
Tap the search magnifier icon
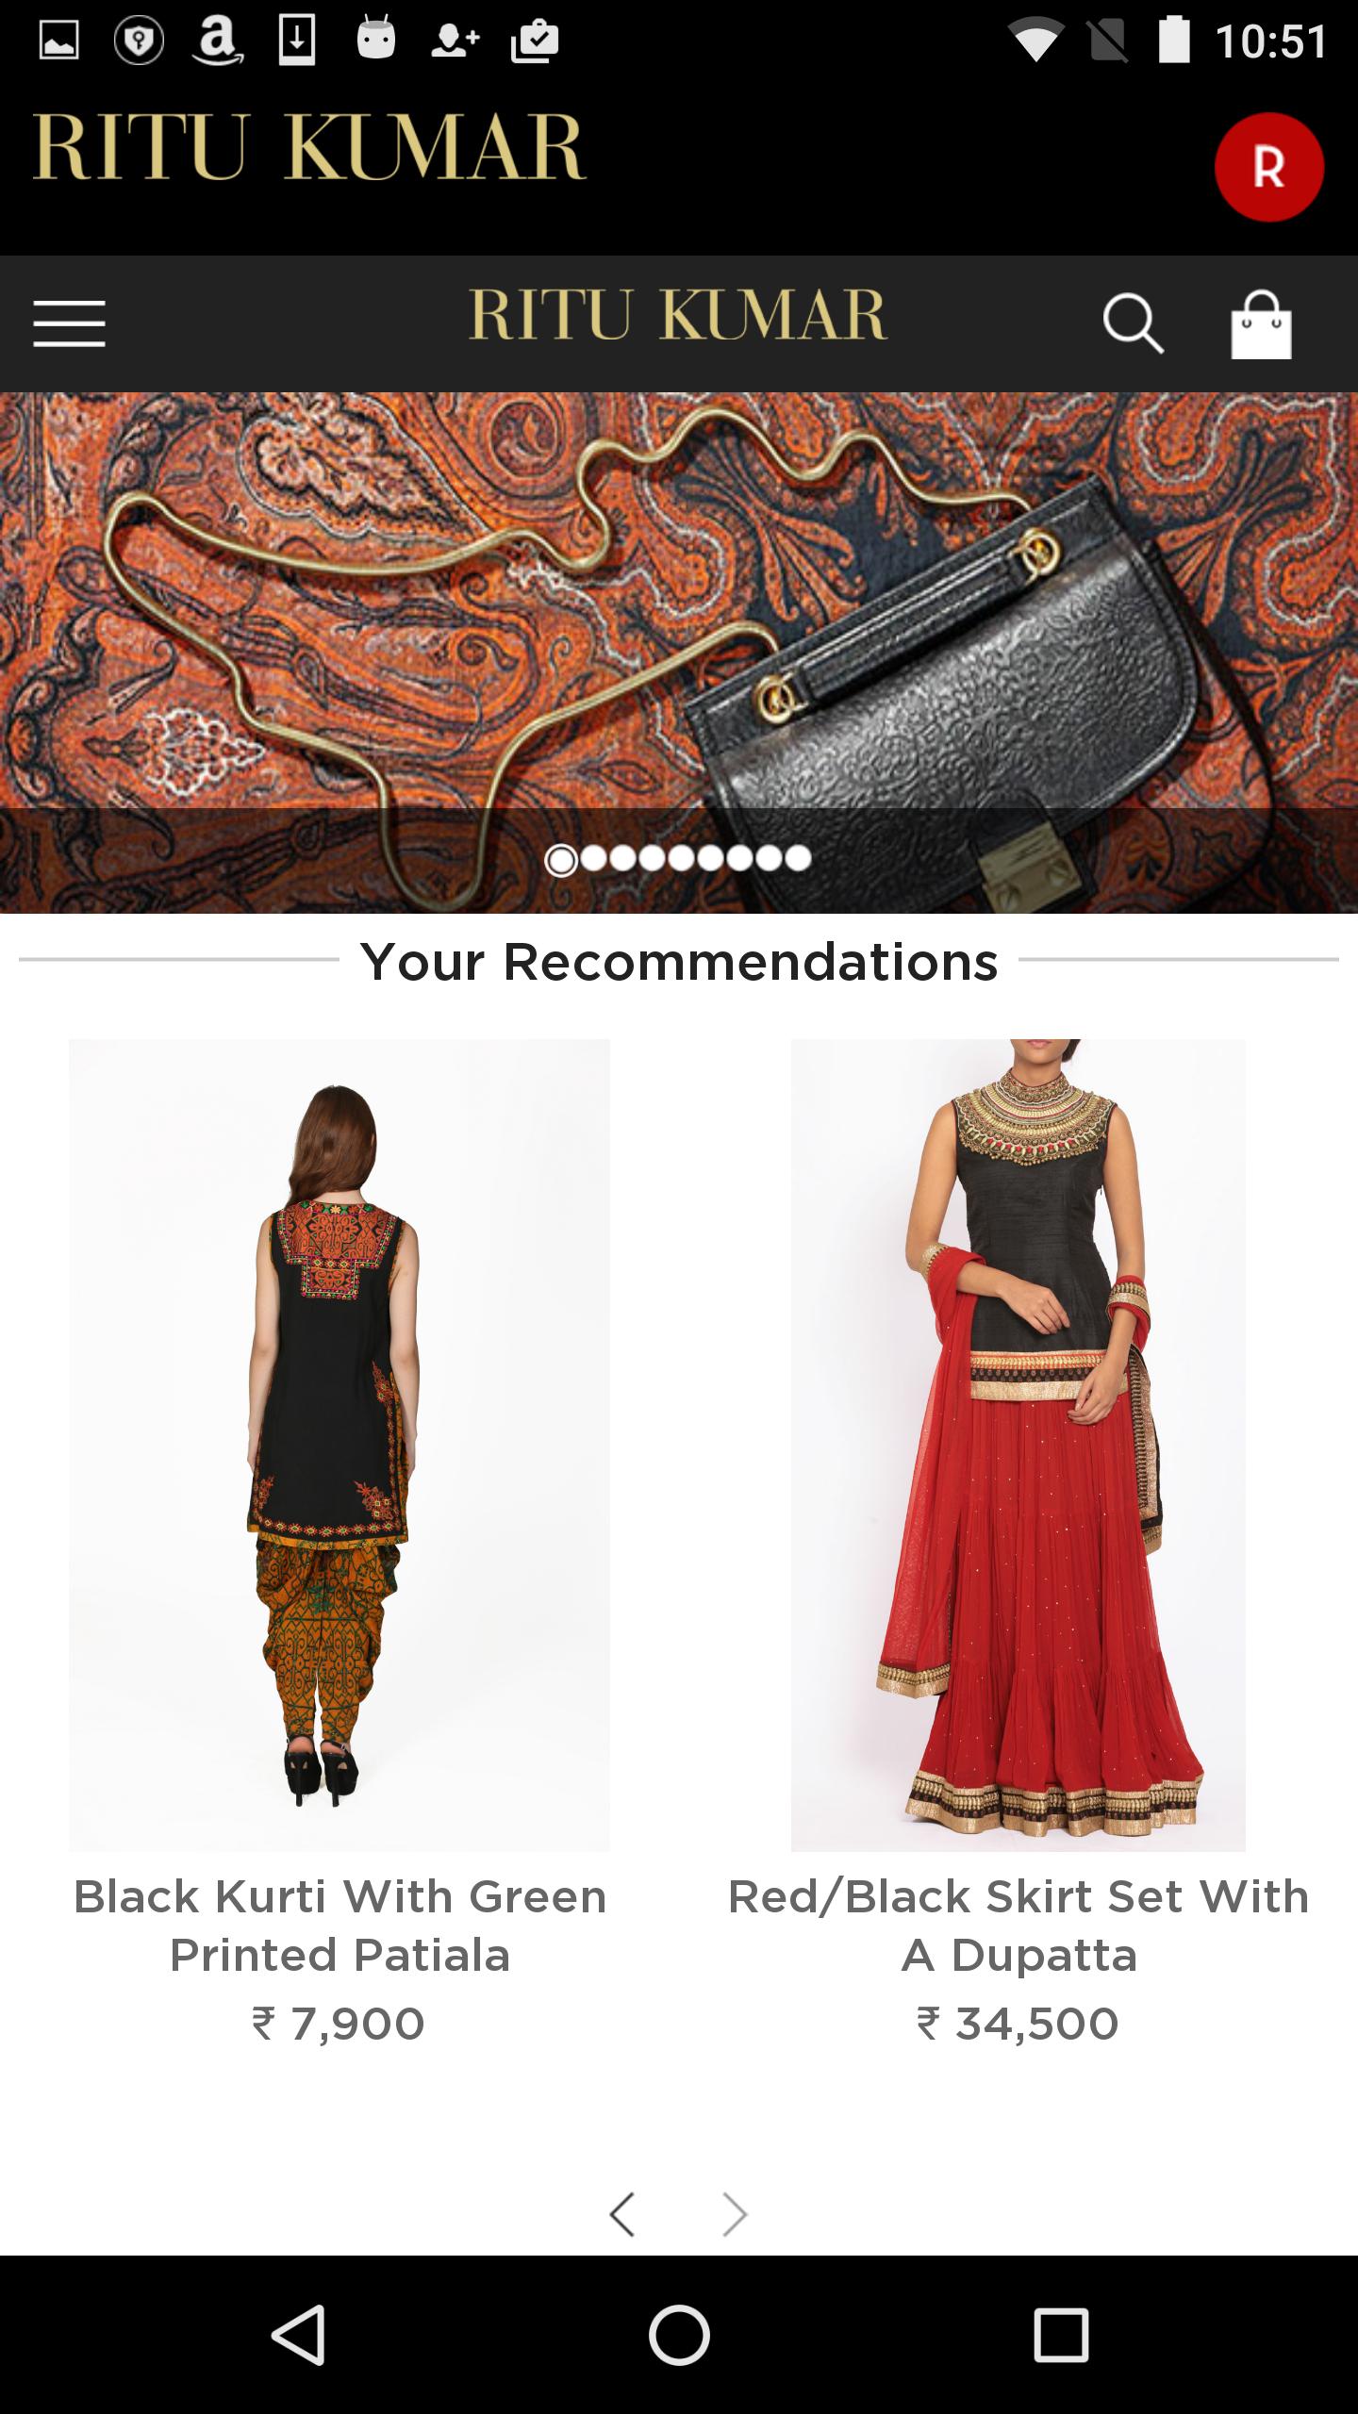1133,323
